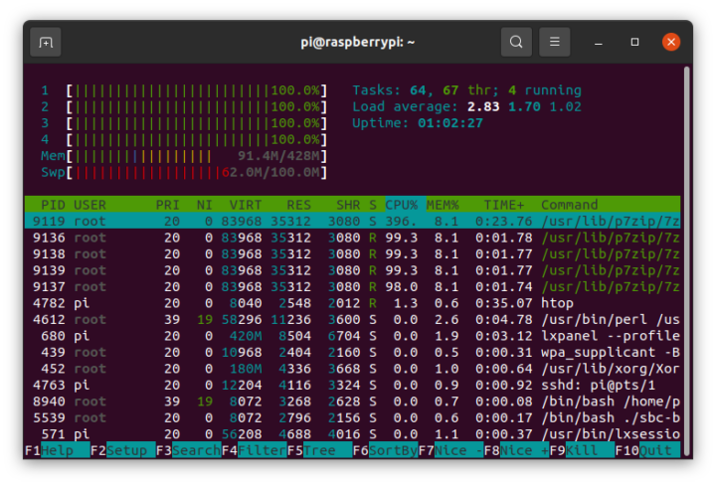Sort by the TIME+ column header
The width and height of the screenshot is (716, 485).
[x=504, y=205]
